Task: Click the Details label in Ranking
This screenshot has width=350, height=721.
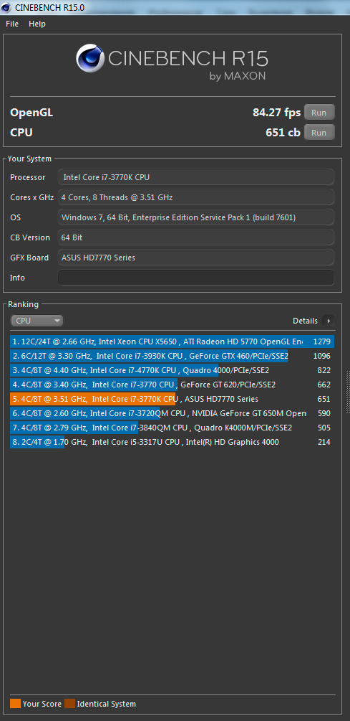Action: pos(305,321)
